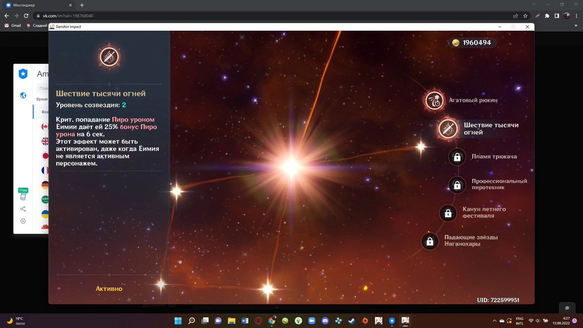Viewport: 583px width, 328px height.
Task: Open the settings gear in VPN sidebar
Action: [23, 221]
